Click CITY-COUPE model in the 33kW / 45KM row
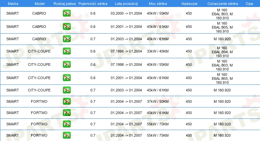Screen dimensions: 260x141 pyautogui.click(x=39, y=51)
